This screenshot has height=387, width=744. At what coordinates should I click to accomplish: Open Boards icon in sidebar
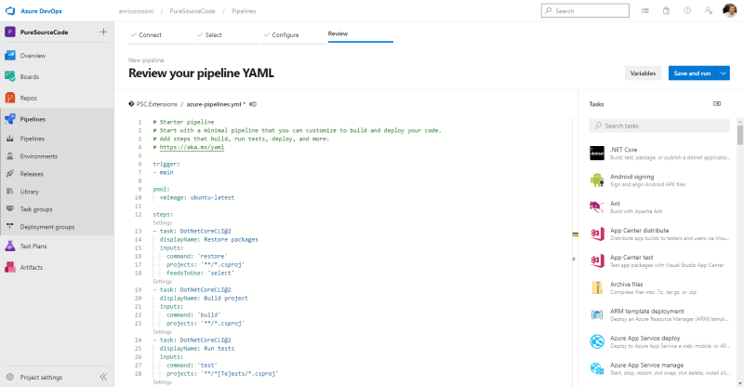[10, 76]
